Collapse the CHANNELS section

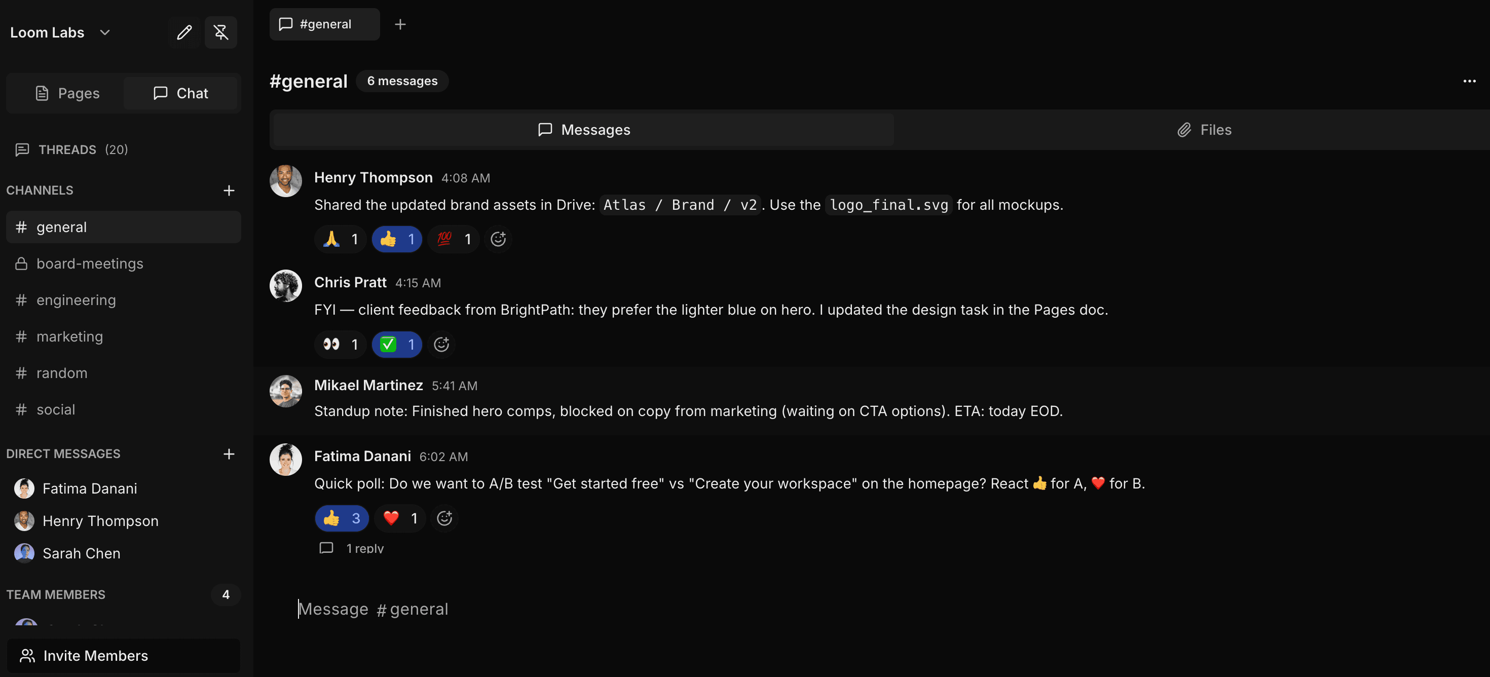tap(40, 190)
